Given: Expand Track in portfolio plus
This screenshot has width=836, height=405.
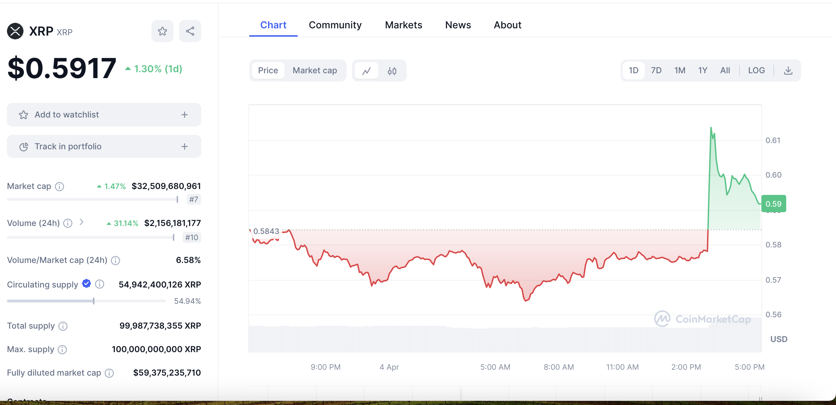Looking at the screenshot, I should pyautogui.click(x=185, y=147).
